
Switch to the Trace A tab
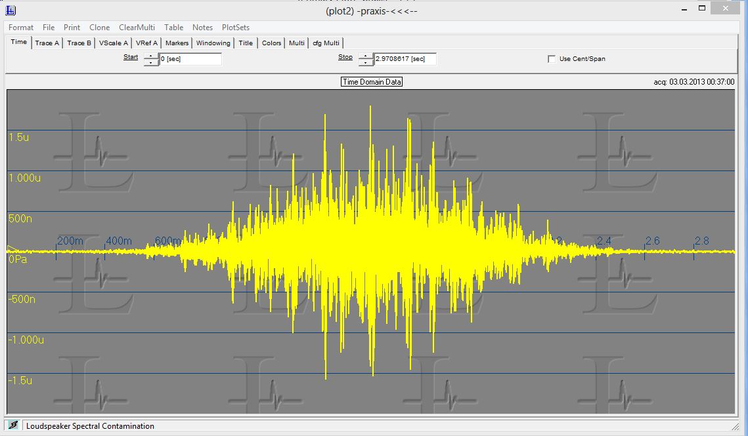pyautogui.click(x=47, y=43)
